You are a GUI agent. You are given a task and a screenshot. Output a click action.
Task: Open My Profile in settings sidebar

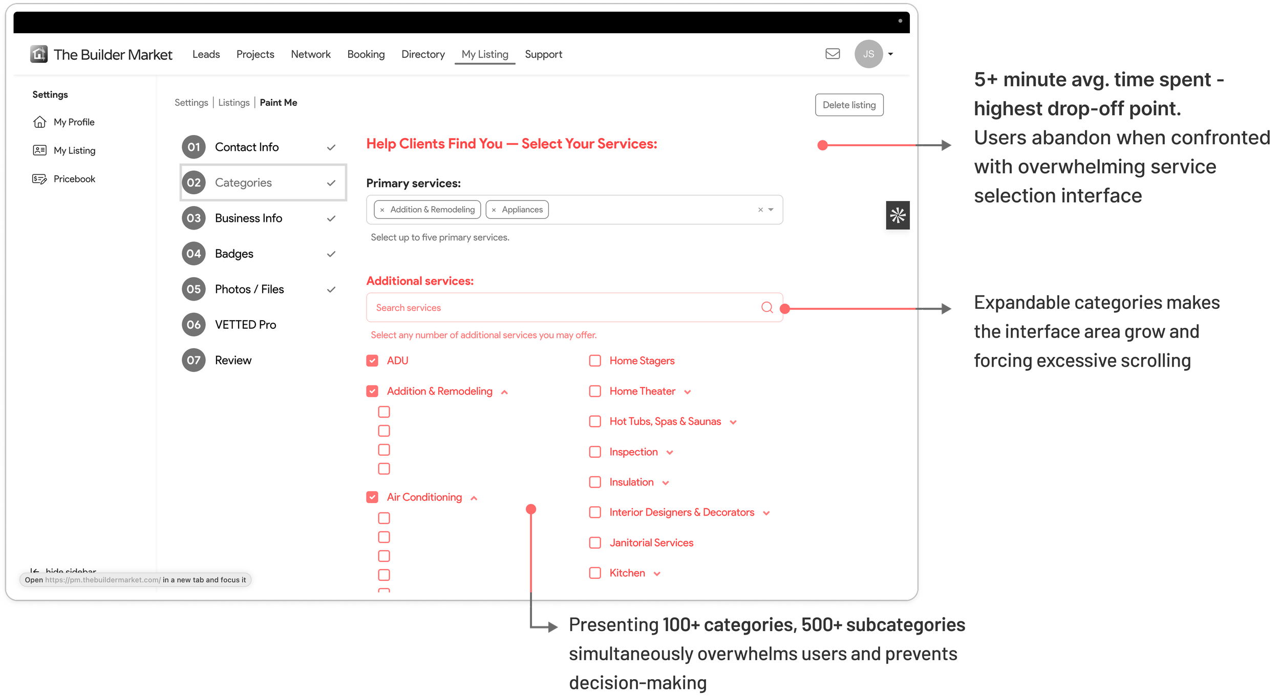(x=74, y=122)
